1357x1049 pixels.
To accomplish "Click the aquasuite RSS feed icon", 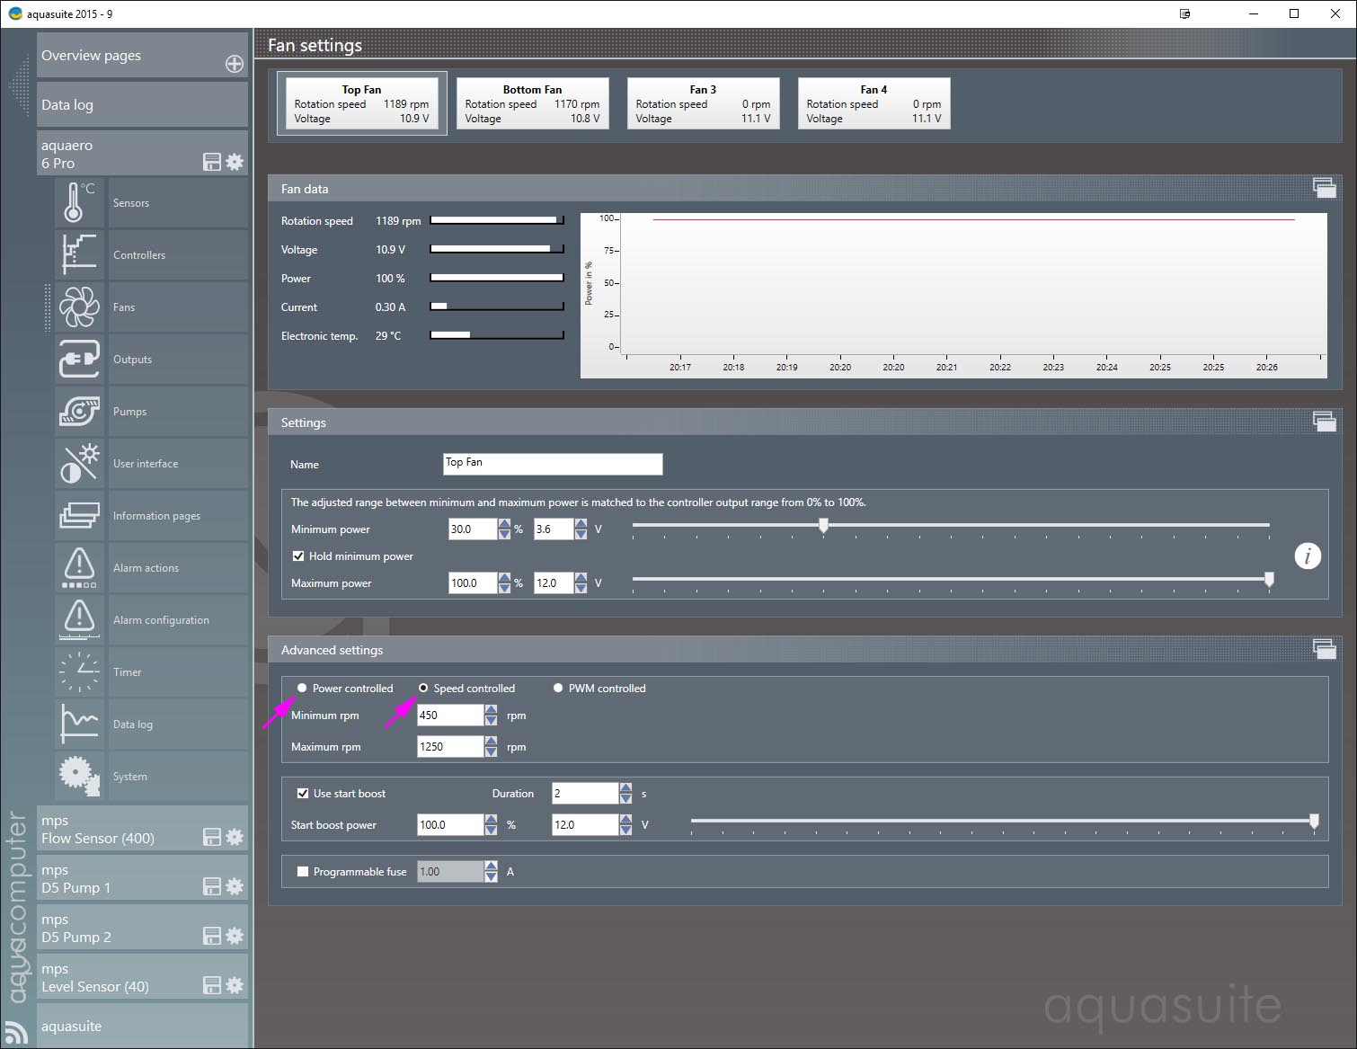I will tap(15, 1032).
